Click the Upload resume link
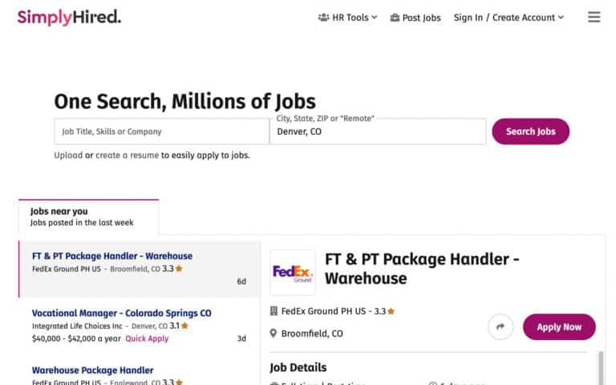 click(67, 155)
